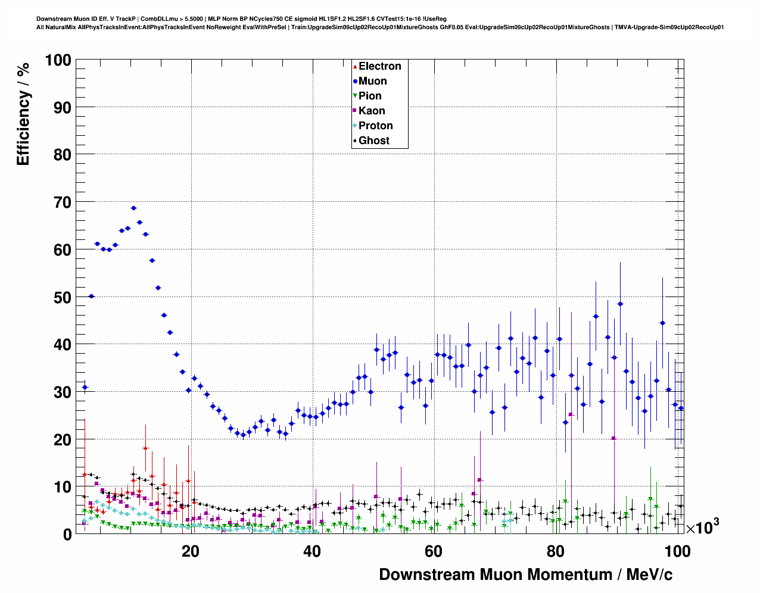Click the y-axis label 0
Viewport: 760px width, 593px height.
coord(67,535)
